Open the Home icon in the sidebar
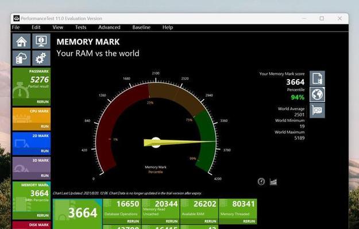This screenshot has width=359, height=229. pyautogui.click(x=21, y=41)
